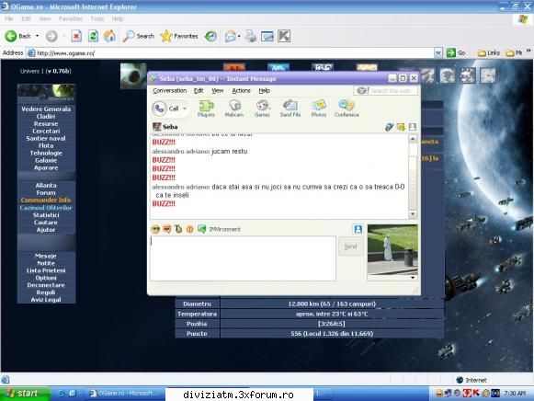Open the Conversation menu
Viewport: 534px width, 401px height.
[x=170, y=91]
